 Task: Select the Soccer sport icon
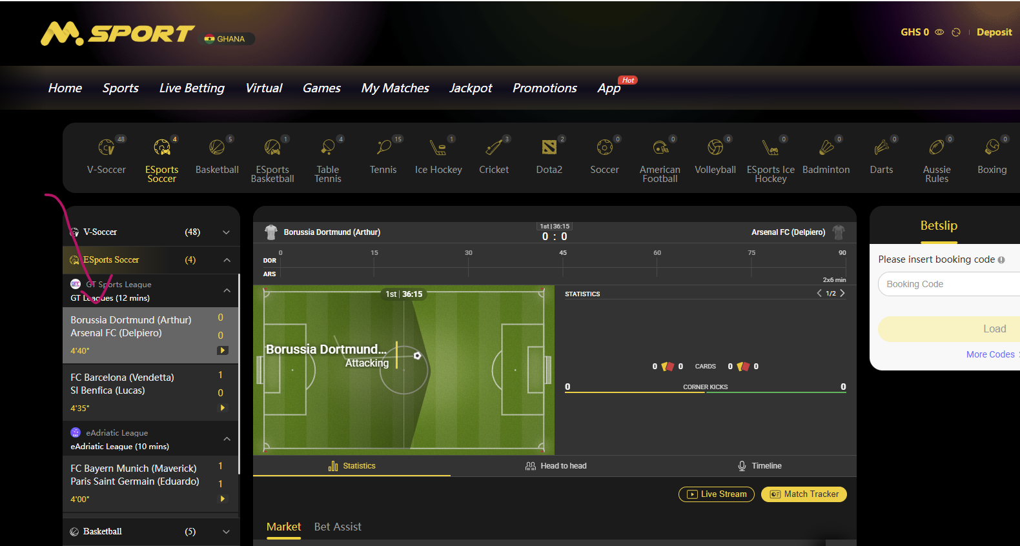pyautogui.click(x=605, y=147)
